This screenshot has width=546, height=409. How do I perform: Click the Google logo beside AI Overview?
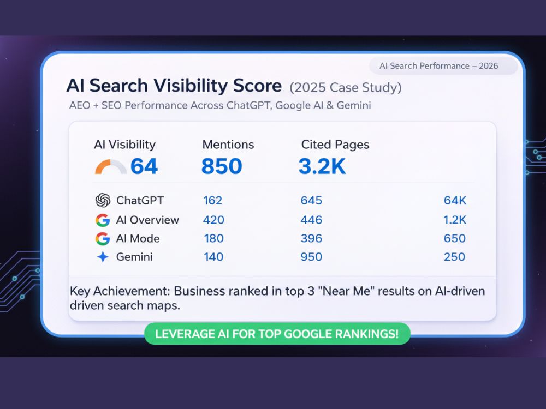pos(103,220)
